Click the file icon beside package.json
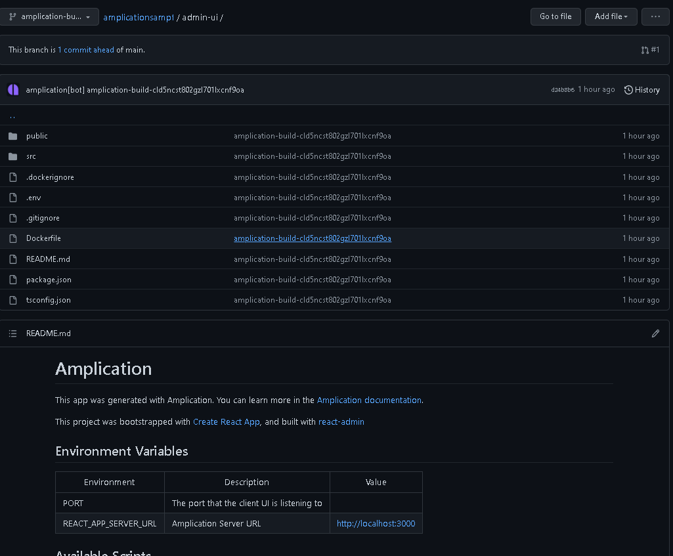 (x=13, y=280)
